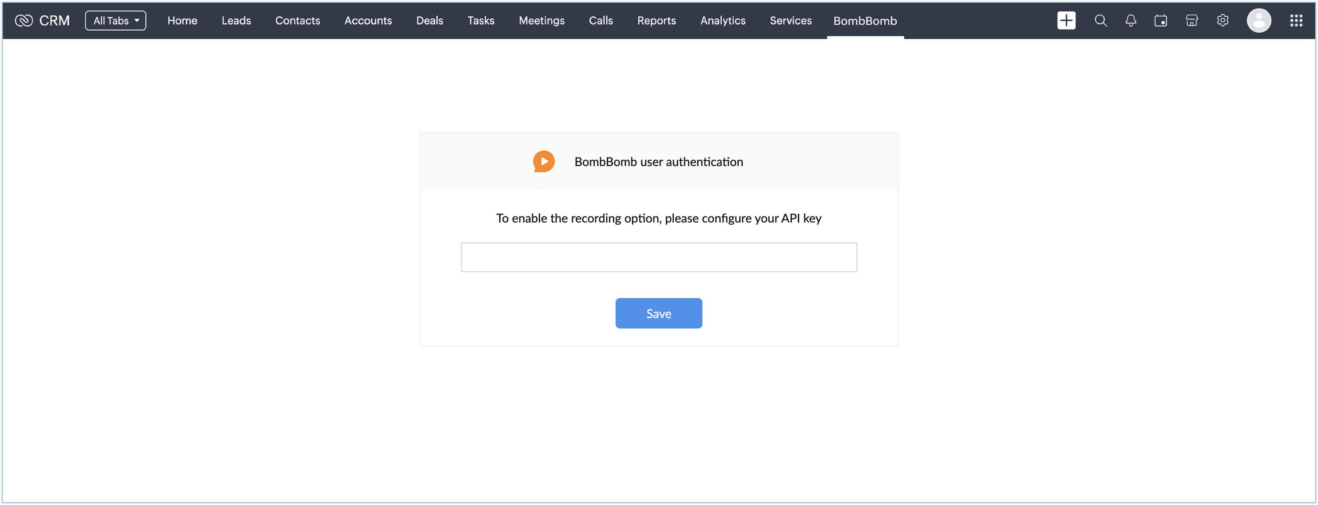Click the Zoho CRM logo icon
The image size is (1318, 505).
tap(23, 20)
